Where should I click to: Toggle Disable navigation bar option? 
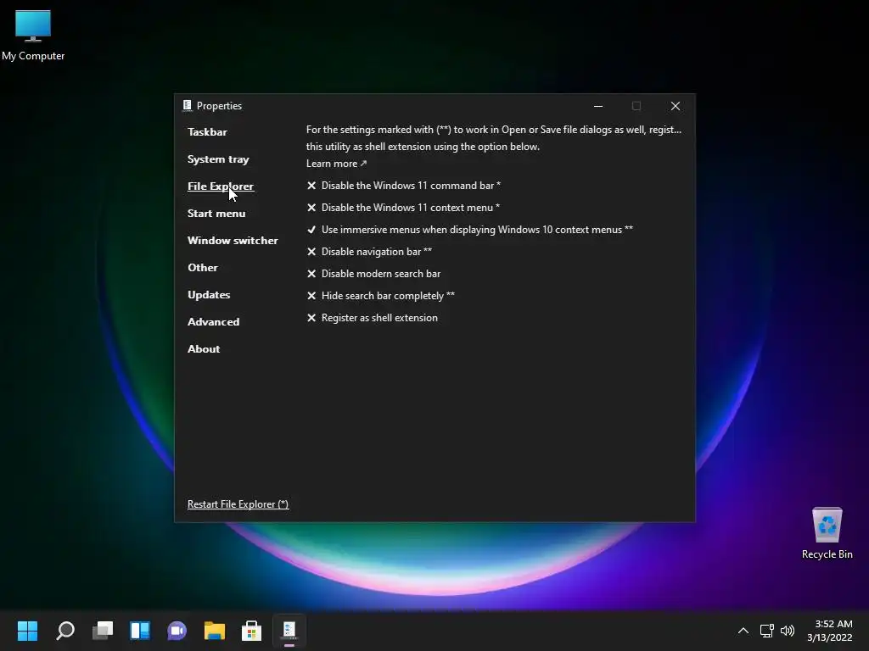pos(369,252)
